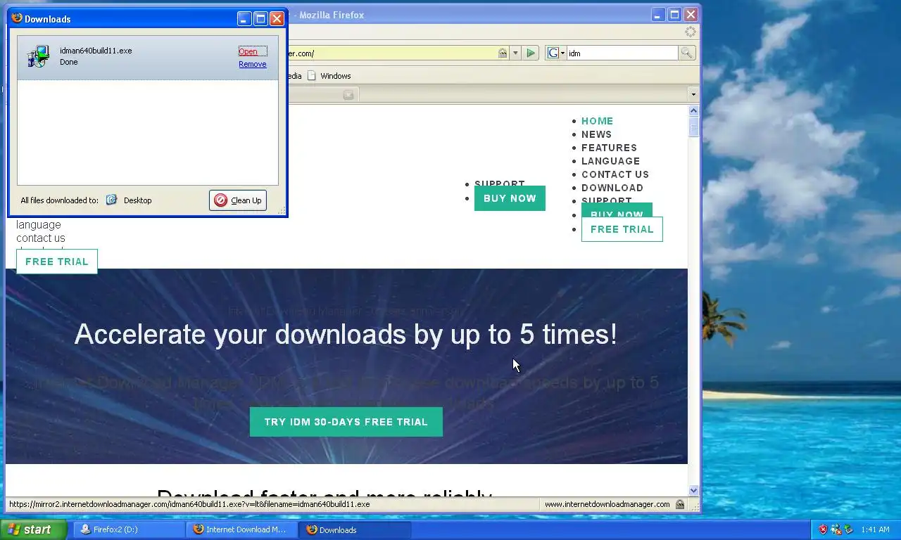901x540 pixels.
Task: Click the magnifier search button
Action: click(686, 53)
